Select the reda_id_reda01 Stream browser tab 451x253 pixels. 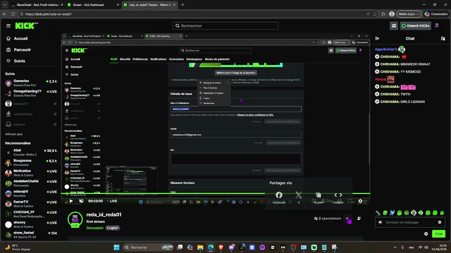click(x=149, y=5)
